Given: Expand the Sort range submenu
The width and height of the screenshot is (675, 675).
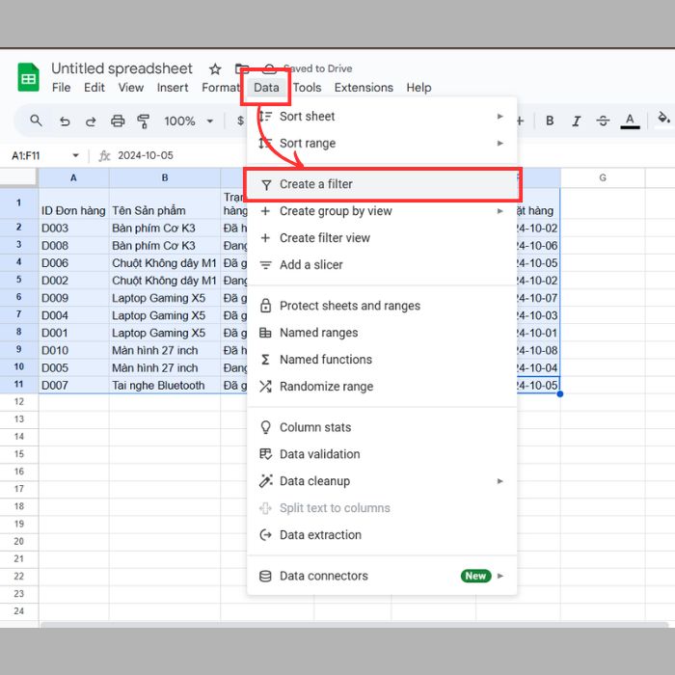Looking at the screenshot, I should point(382,143).
